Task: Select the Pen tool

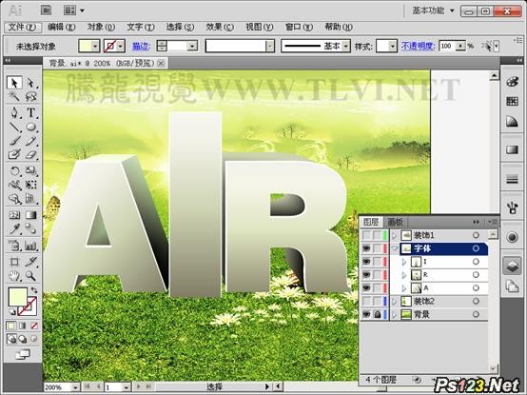Action: pyautogui.click(x=14, y=112)
